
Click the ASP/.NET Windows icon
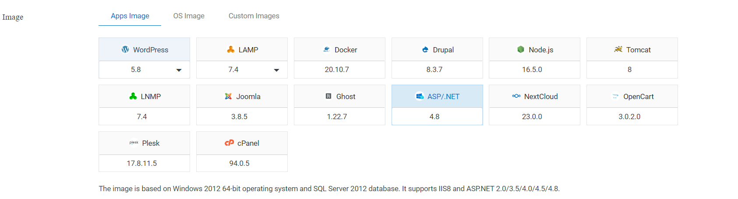pos(420,96)
